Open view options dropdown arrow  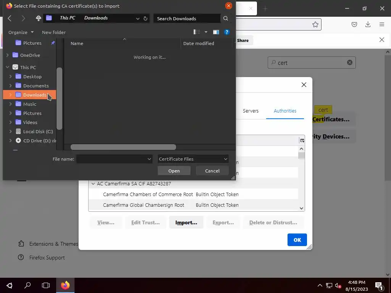(206, 32)
